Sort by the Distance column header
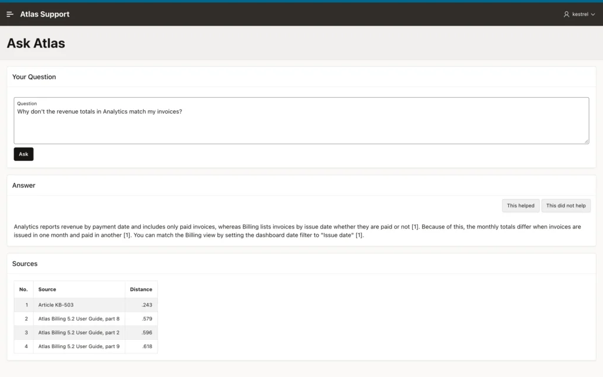 tap(141, 289)
